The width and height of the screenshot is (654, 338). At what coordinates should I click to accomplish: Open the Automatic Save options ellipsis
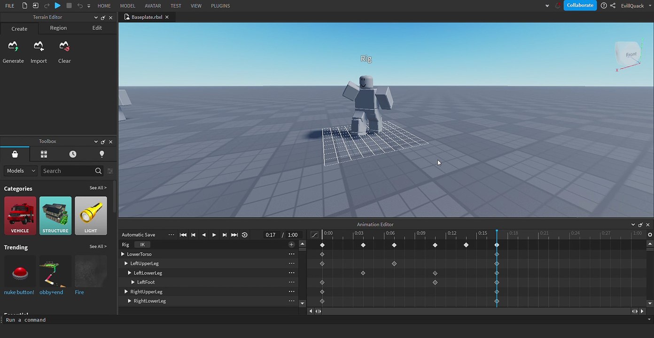(171, 235)
